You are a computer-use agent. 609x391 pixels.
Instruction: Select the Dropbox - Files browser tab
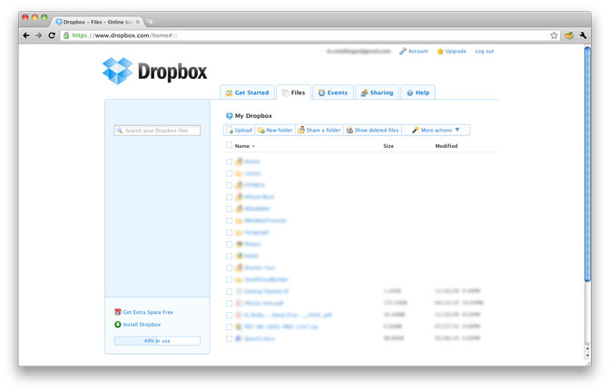97,22
